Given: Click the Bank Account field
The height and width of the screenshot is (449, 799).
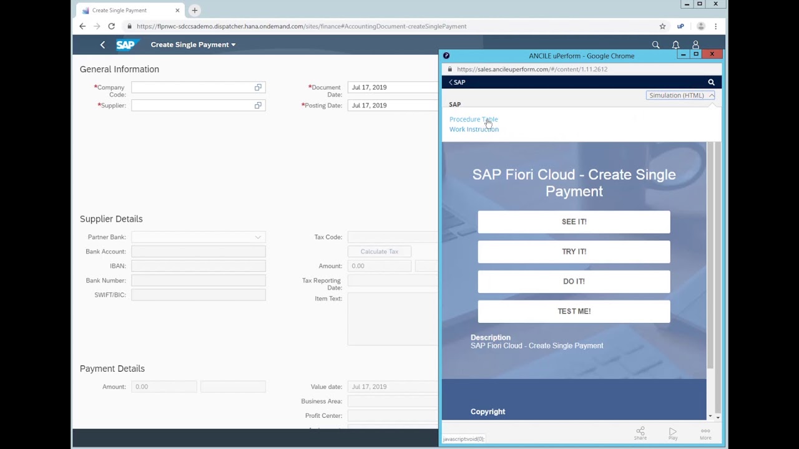Looking at the screenshot, I should tap(199, 251).
